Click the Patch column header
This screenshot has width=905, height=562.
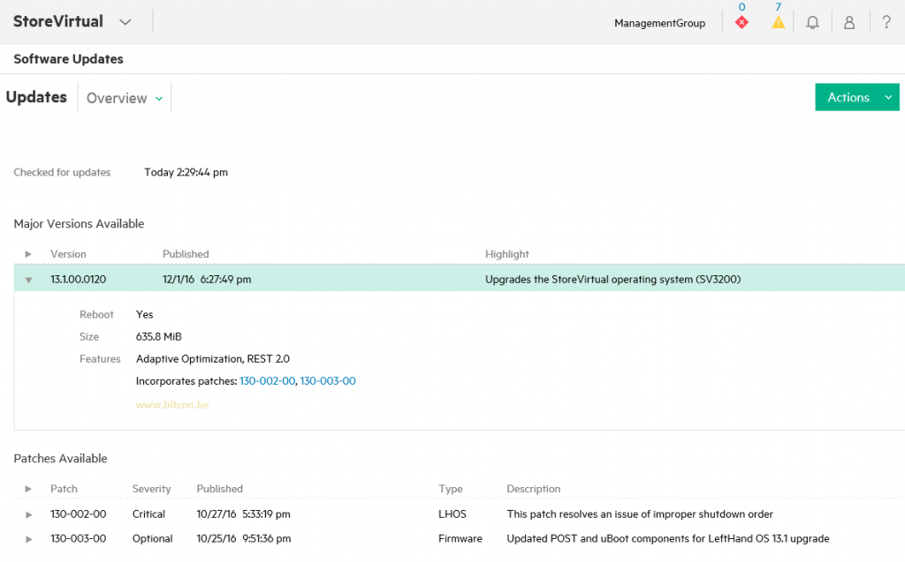click(x=64, y=489)
